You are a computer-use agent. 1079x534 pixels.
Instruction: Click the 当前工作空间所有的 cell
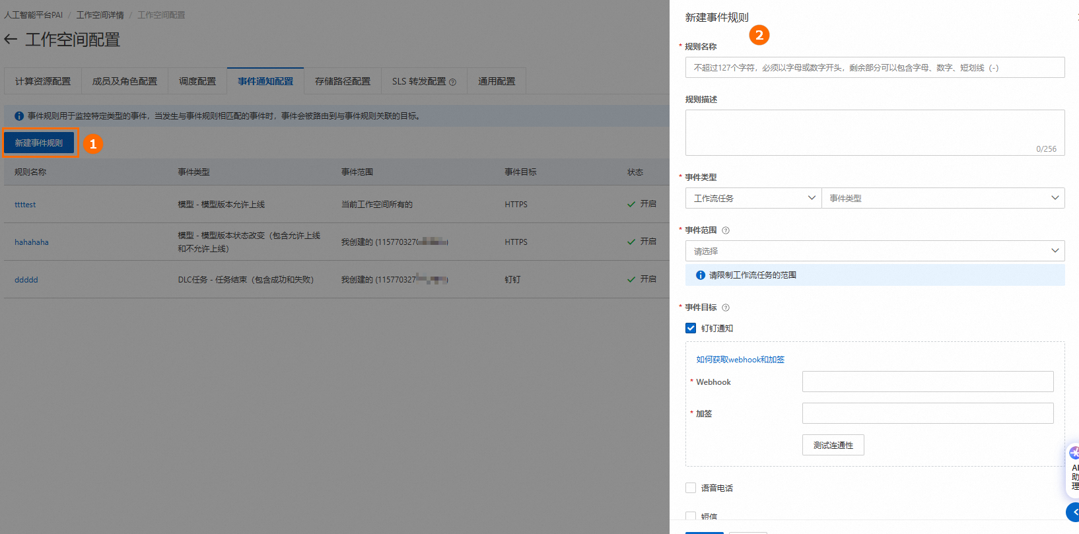coord(377,205)
